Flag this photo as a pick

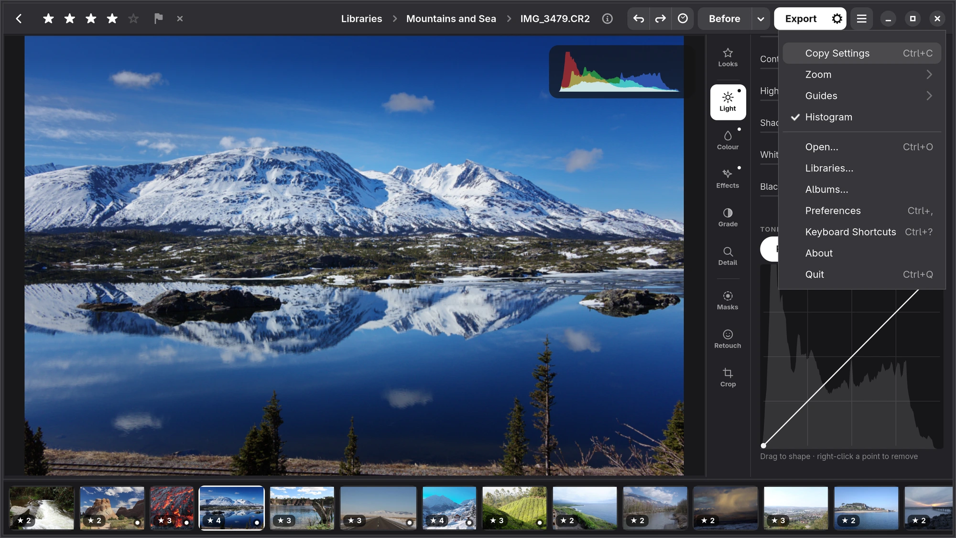click(x=158, y=19)
